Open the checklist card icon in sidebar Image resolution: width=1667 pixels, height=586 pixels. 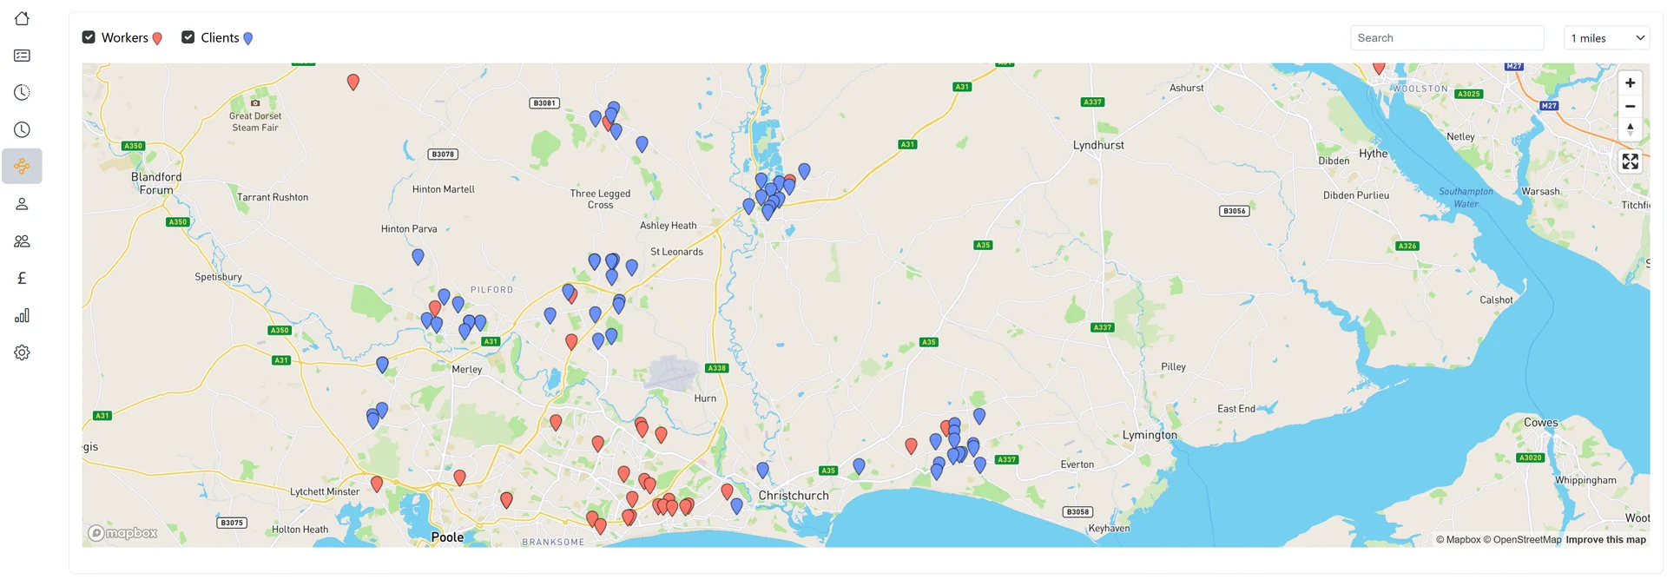(x=22, y=56)
